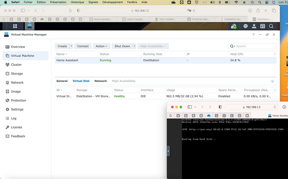Open the Log section in the sidebar

coord(13,118)
